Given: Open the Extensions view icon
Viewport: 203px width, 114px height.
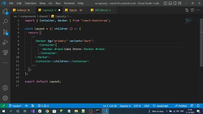Looking at the screenshot, I should tap(5, 53).
